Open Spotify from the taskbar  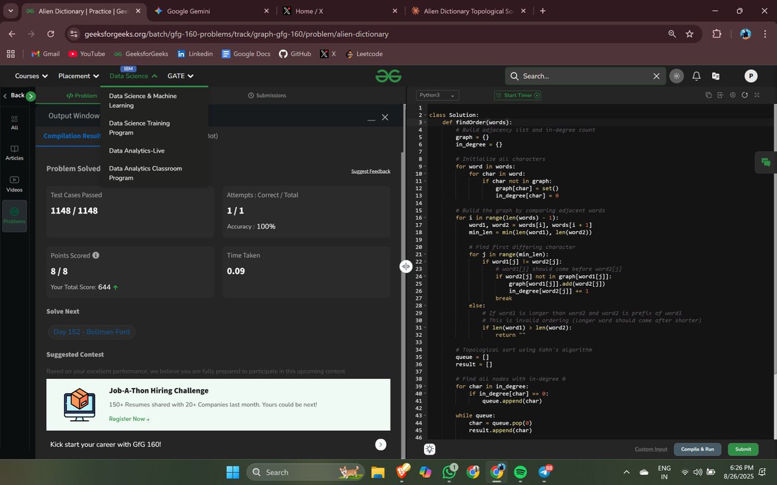click(521, 472)
